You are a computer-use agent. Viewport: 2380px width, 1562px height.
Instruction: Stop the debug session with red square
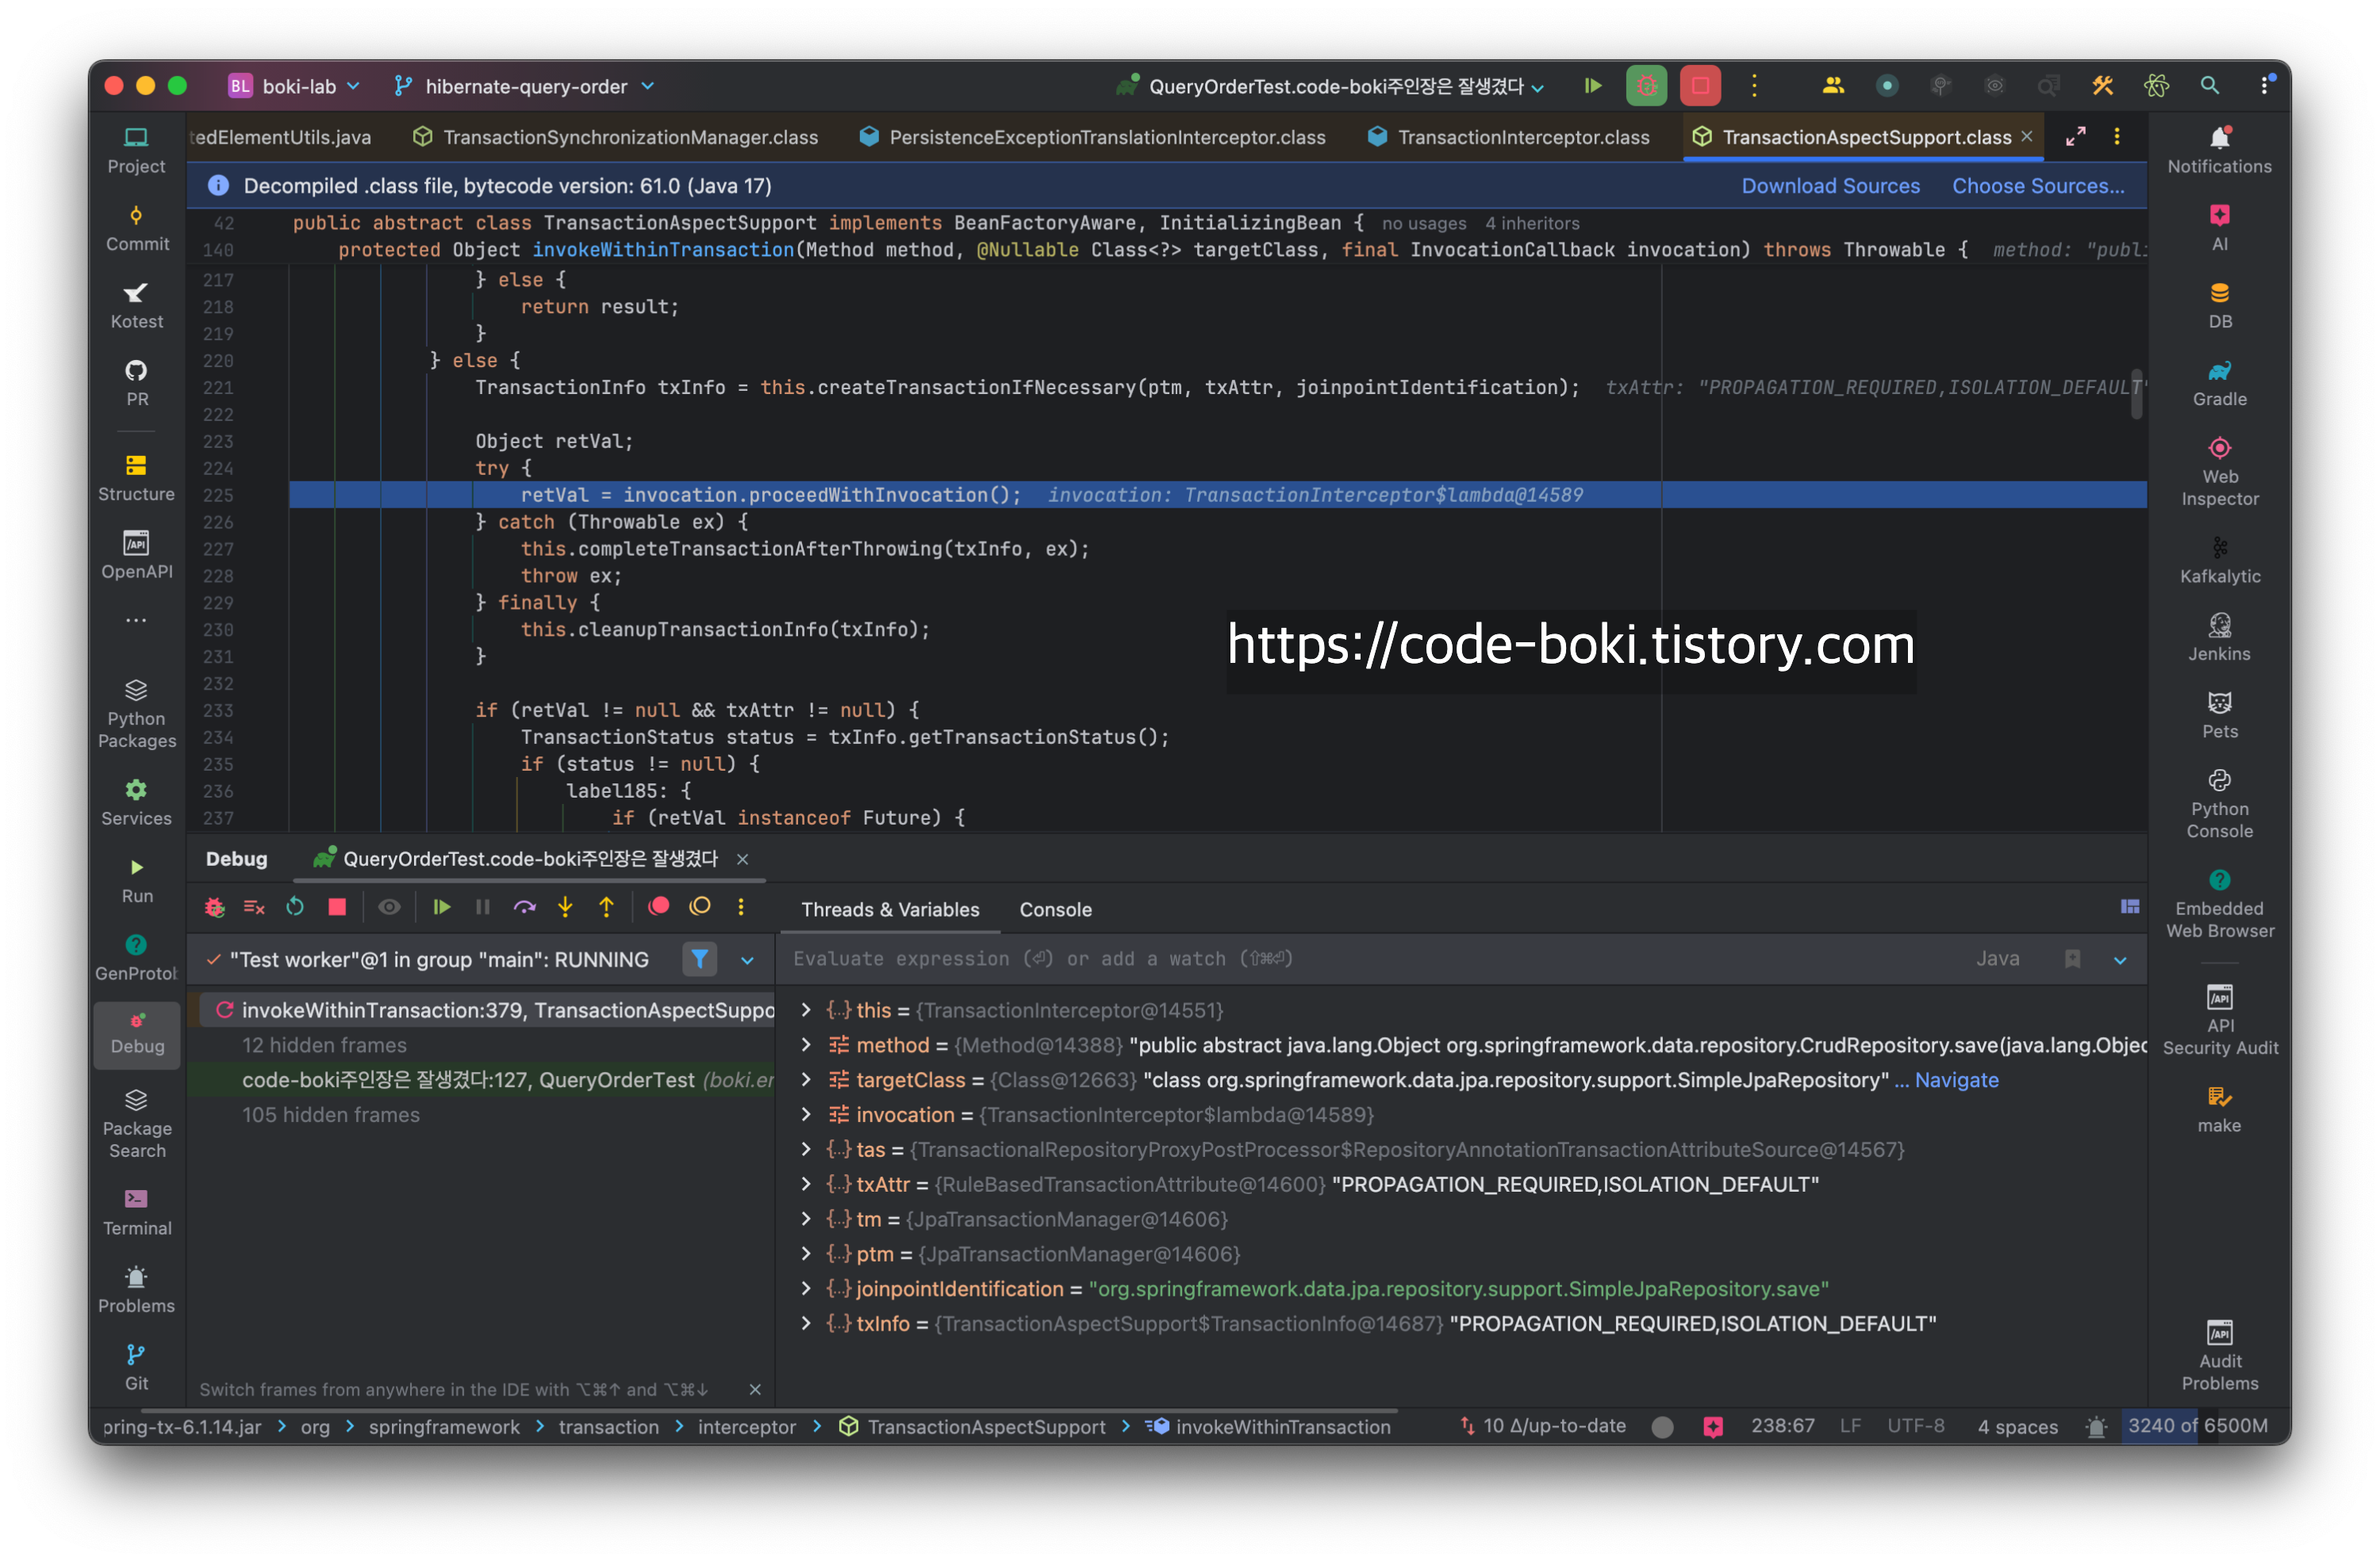(337, 907)
